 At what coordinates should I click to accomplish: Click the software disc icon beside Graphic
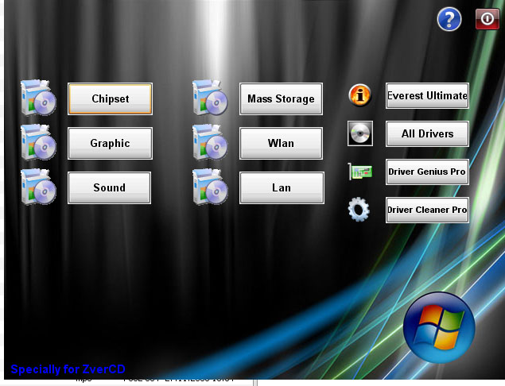(x=38, y=142)
